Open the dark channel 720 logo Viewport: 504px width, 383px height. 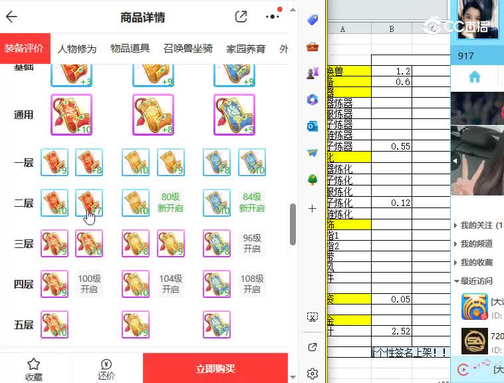(475, 341)
